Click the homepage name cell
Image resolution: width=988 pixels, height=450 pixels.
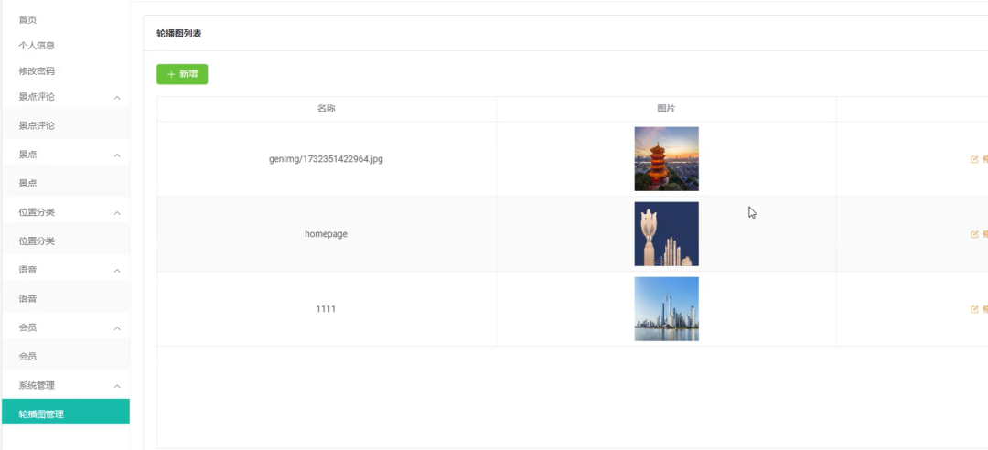click(326, 234)
